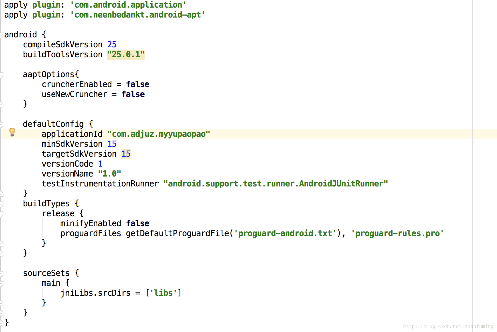
Task: Collapse the android block fold marker
Action: (x=1, y=35)
